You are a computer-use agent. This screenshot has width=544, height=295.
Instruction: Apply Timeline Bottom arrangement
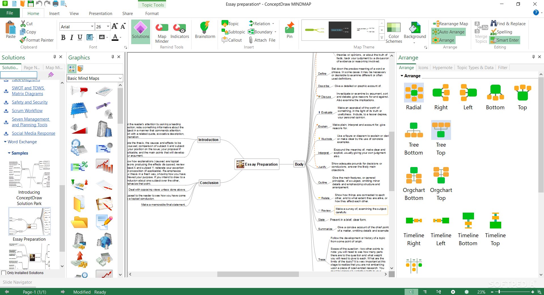pyautogui.click(x=468, y=229)
